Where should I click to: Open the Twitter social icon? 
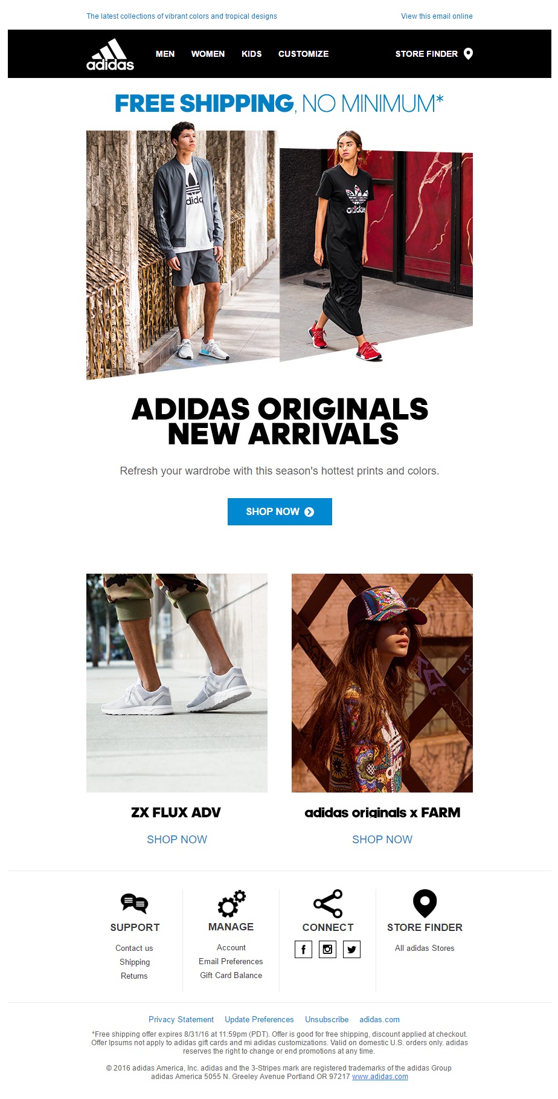(x=351, y=949)
